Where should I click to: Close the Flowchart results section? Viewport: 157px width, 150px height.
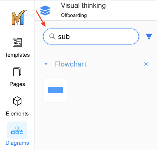click(146, 64)
